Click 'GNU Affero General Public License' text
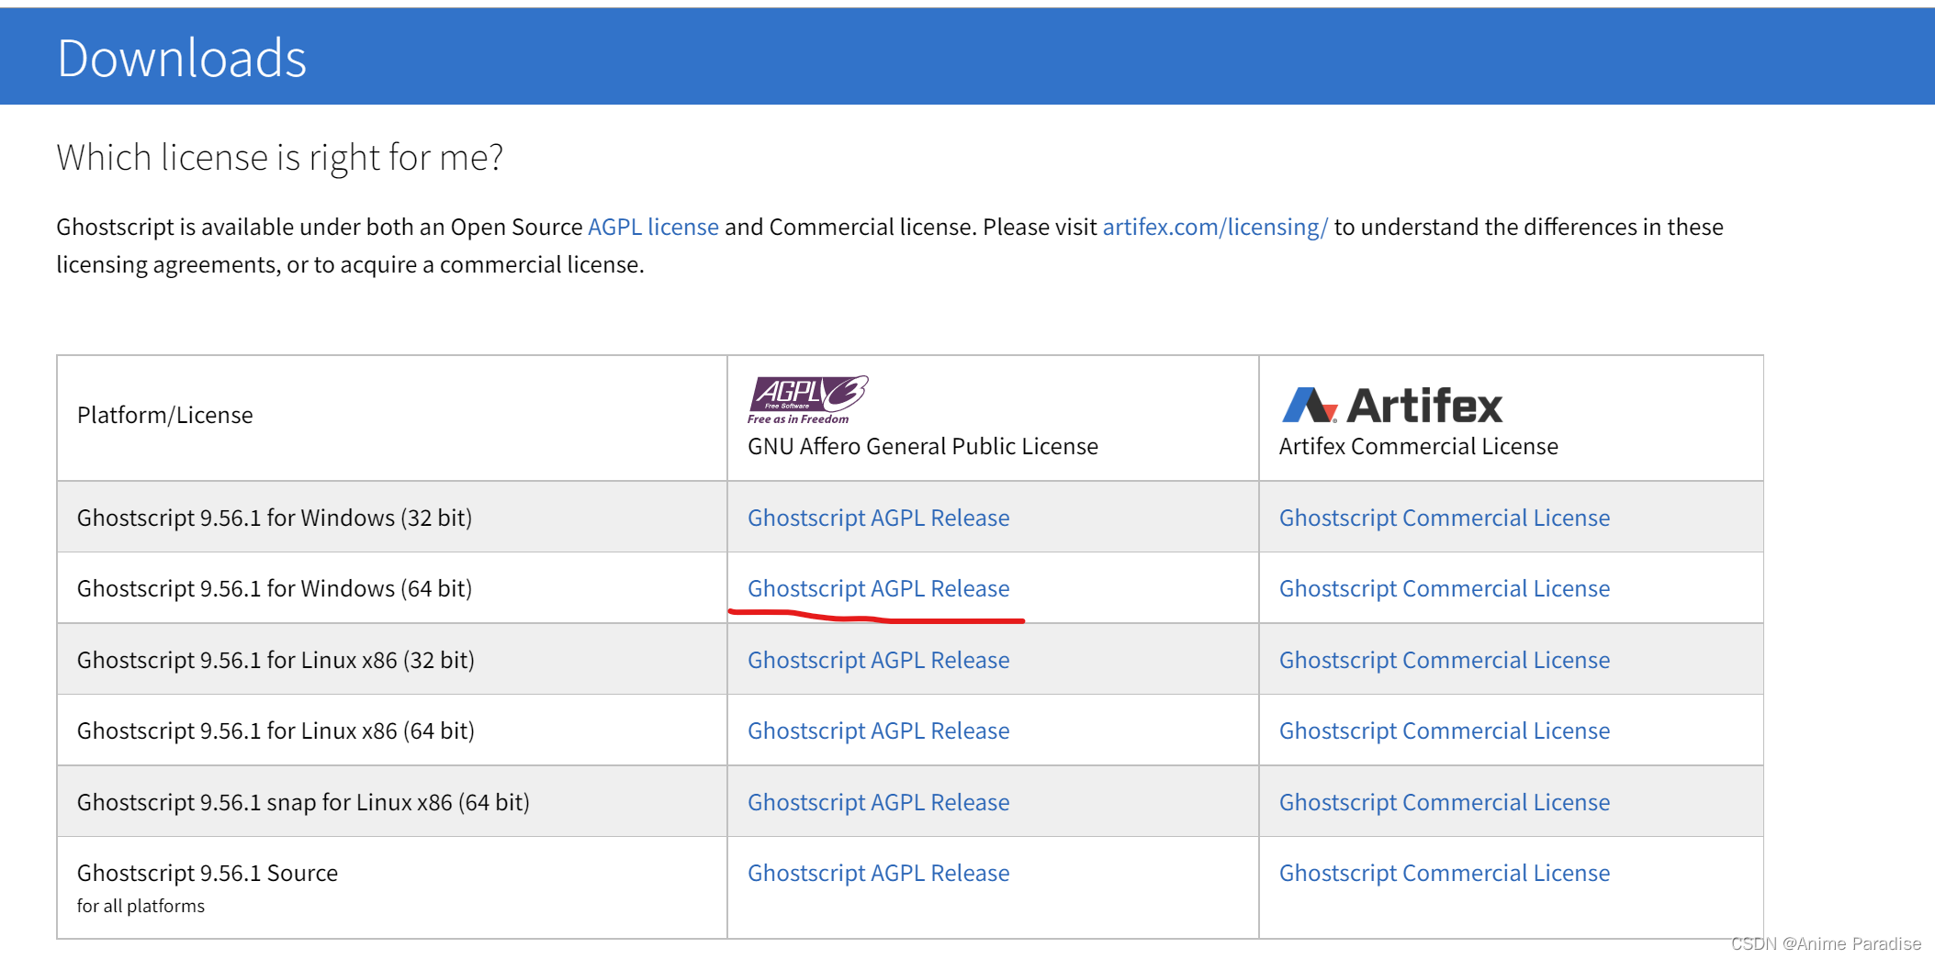Viewport: 1935px width, 959px height. 923,446
